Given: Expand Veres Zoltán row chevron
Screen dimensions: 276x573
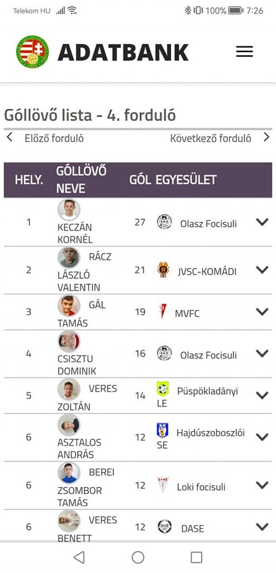Looking at the screenshot, I should pos(262,395).
